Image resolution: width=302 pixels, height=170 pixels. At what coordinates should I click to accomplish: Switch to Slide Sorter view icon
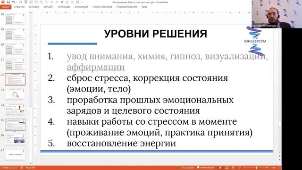pos(226,168)
